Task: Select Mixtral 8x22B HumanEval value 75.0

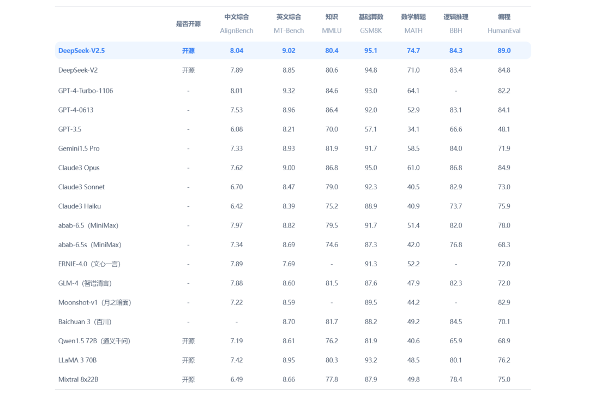Action: point(504,379)
